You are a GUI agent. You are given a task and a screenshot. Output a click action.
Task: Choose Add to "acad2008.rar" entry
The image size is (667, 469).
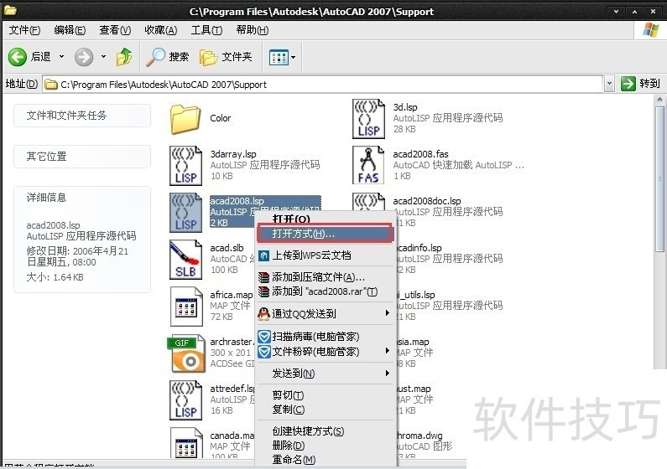(326, 291)
